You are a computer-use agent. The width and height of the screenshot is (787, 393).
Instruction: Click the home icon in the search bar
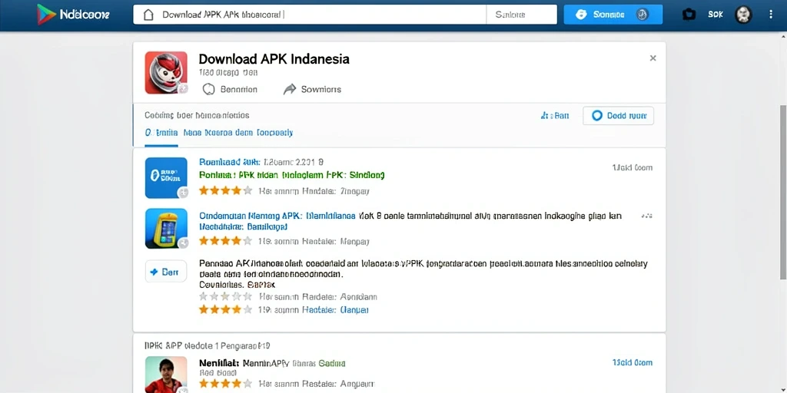[x=148, y=15]
